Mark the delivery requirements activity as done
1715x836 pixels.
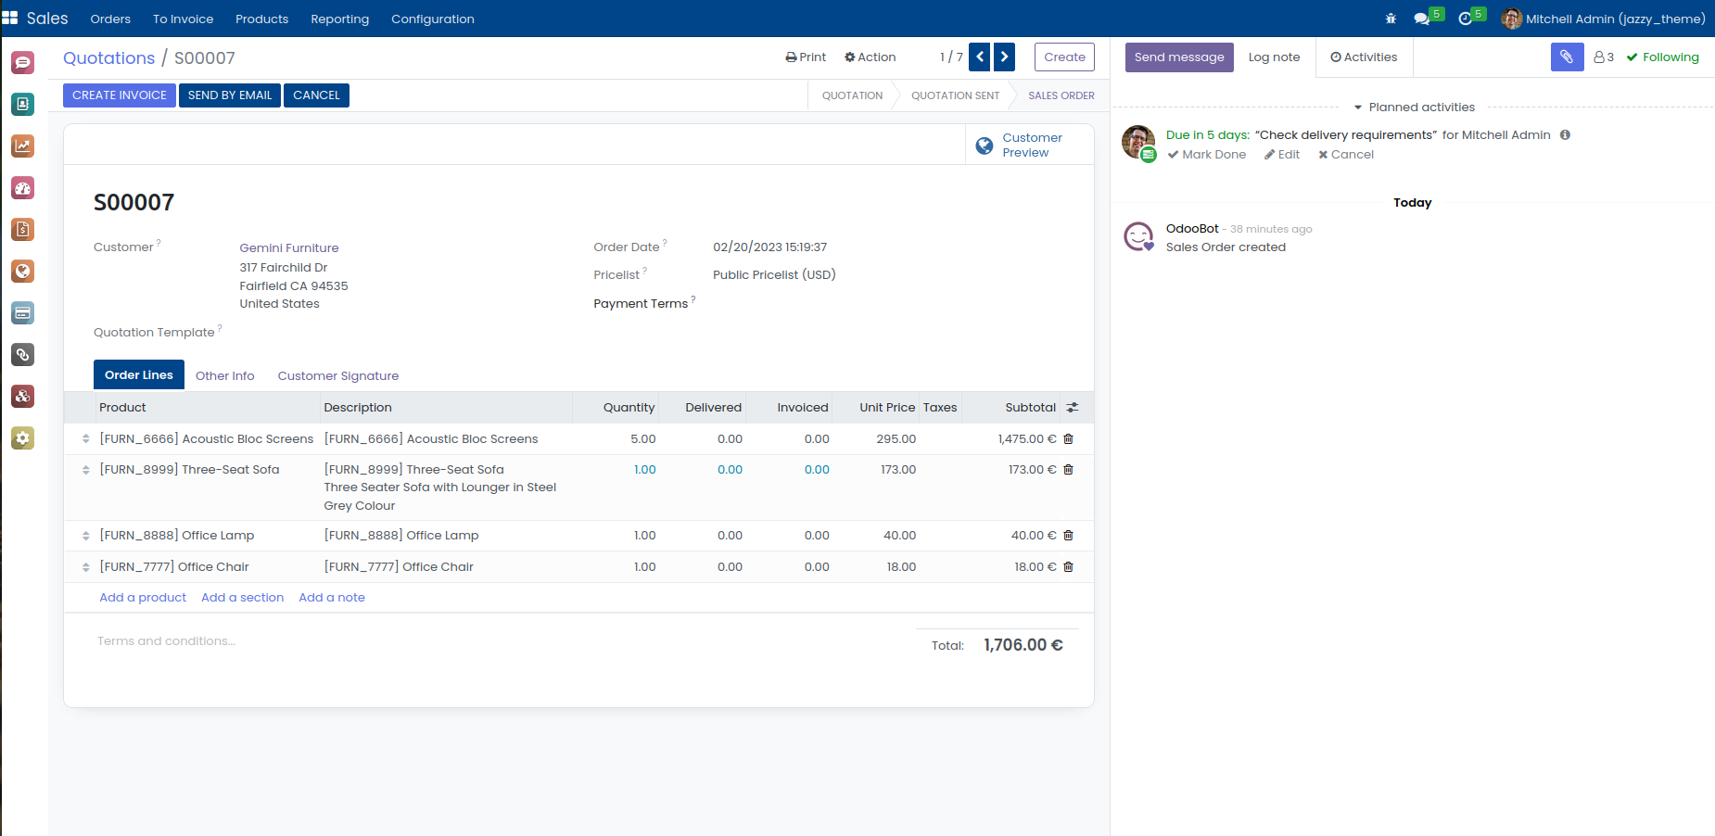tap(1206, 155)
